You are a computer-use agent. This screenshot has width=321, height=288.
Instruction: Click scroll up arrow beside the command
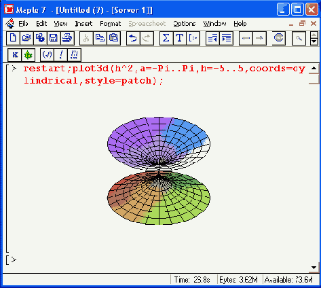click(314, 68)
